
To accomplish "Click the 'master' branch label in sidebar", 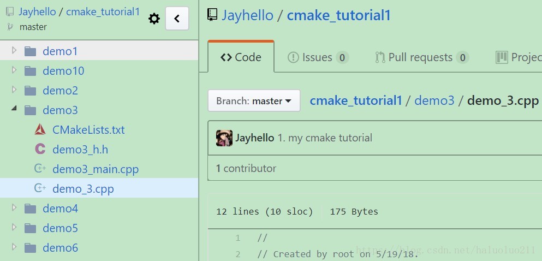I will (x=33, y=27).
